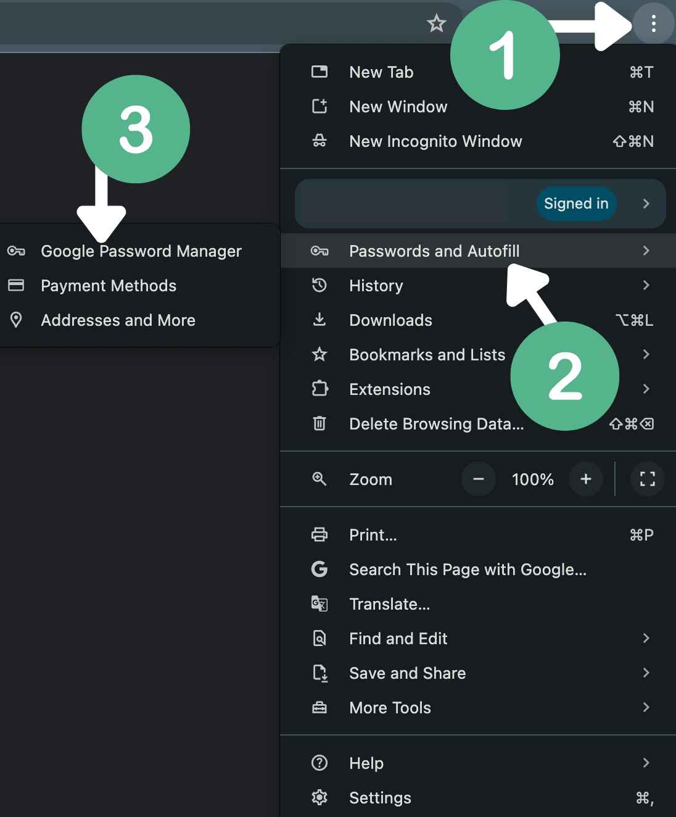Image resolution: width=676 pixels, height=817 pixels.
Task: Select New Tab menu entry
Action: (x=478, y=72)
